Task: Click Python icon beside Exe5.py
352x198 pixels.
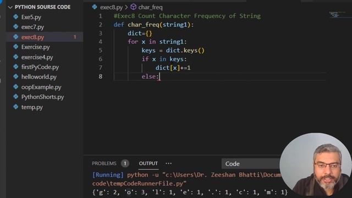Action: tap(16, 17)
